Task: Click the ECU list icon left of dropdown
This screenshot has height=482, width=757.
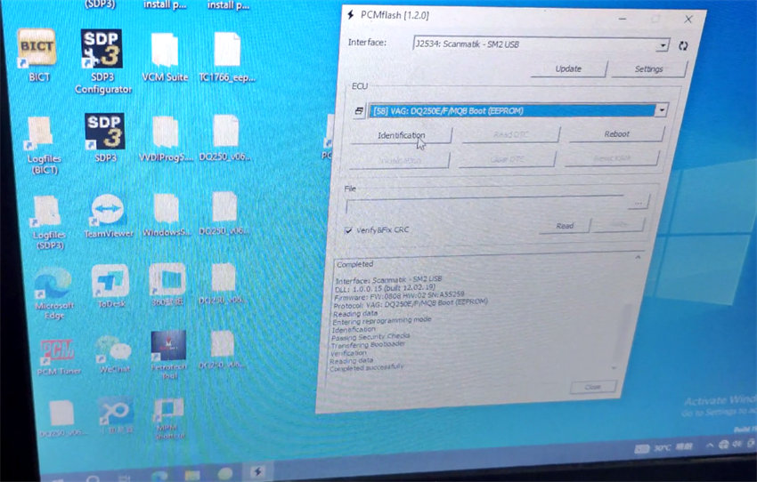Action: tap(359, 110)
